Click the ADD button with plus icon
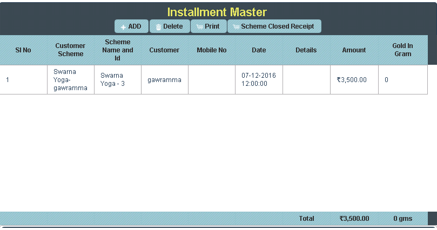 tap(131, 26)
